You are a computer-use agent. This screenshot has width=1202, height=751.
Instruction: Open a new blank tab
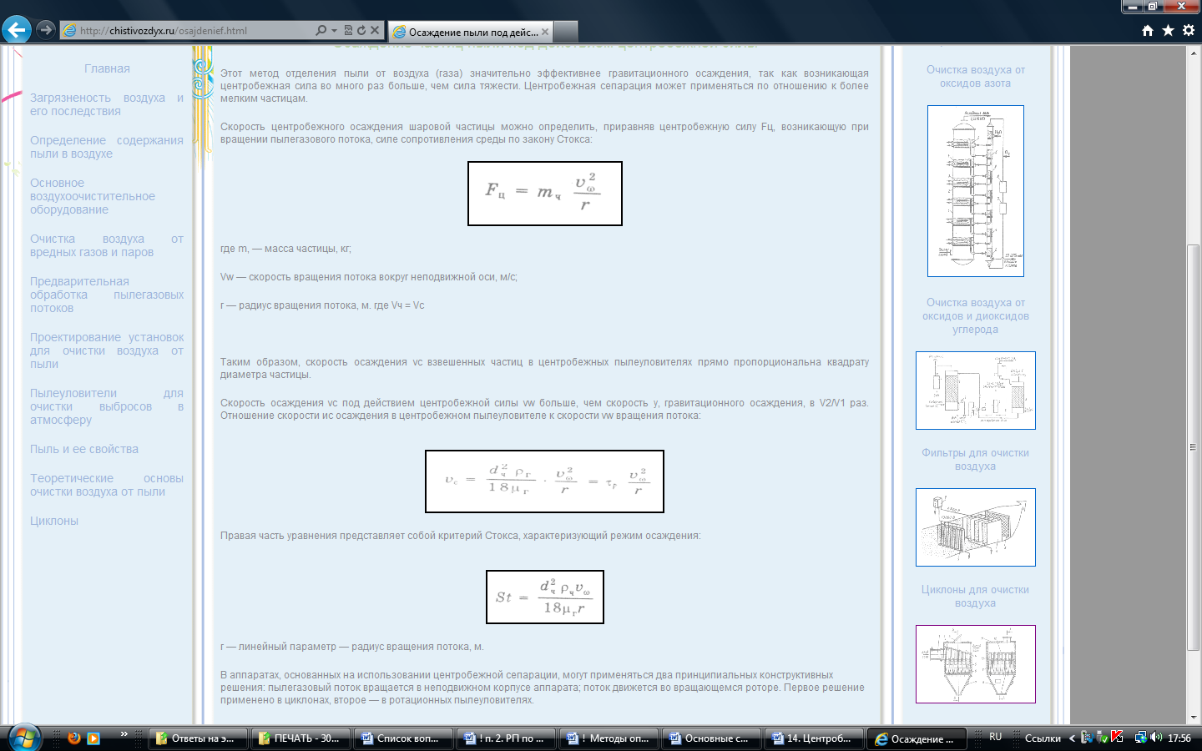click(x=566, y=32)
